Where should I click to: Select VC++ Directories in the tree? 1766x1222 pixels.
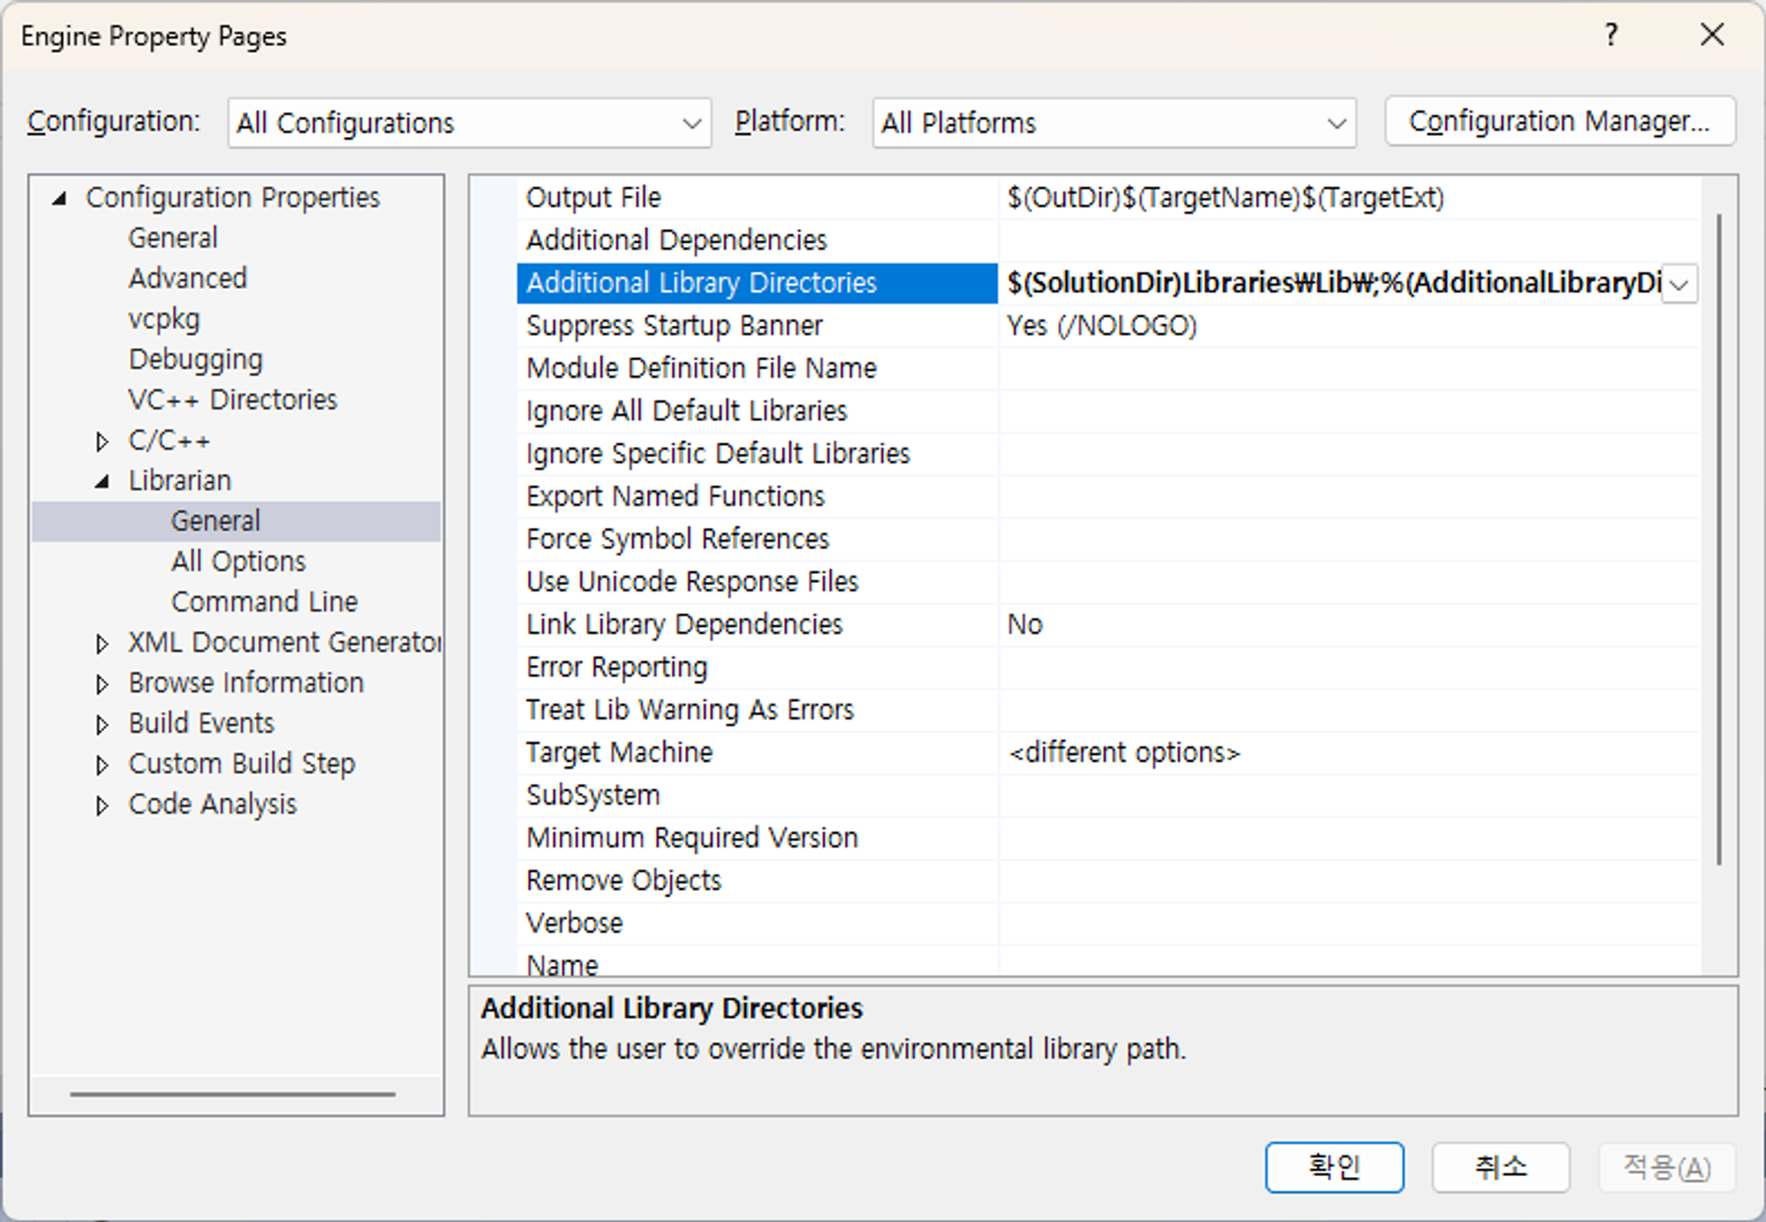coord(232,400)
